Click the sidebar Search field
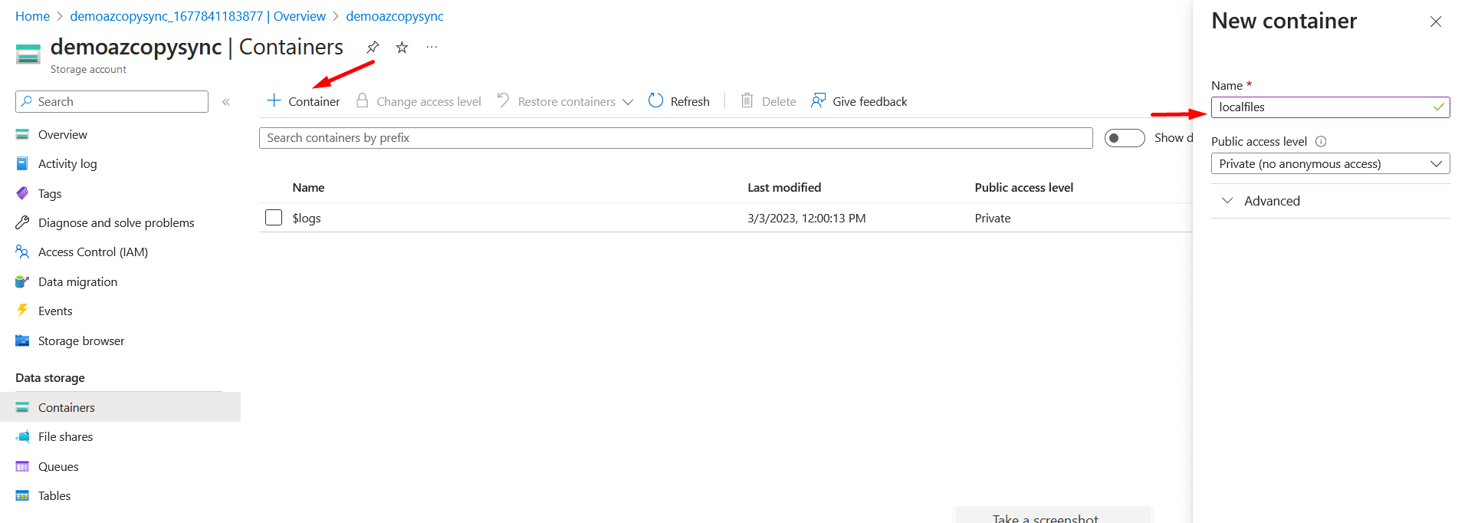The width and height of the screenshot is (1468, 523). click(x=112, y=101)
